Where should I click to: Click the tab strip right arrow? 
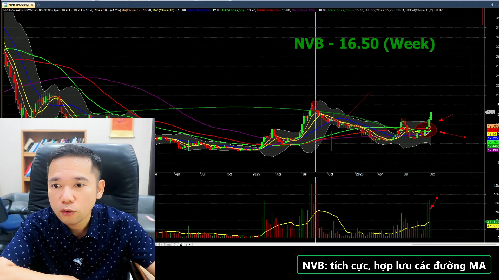pos(496,5)
